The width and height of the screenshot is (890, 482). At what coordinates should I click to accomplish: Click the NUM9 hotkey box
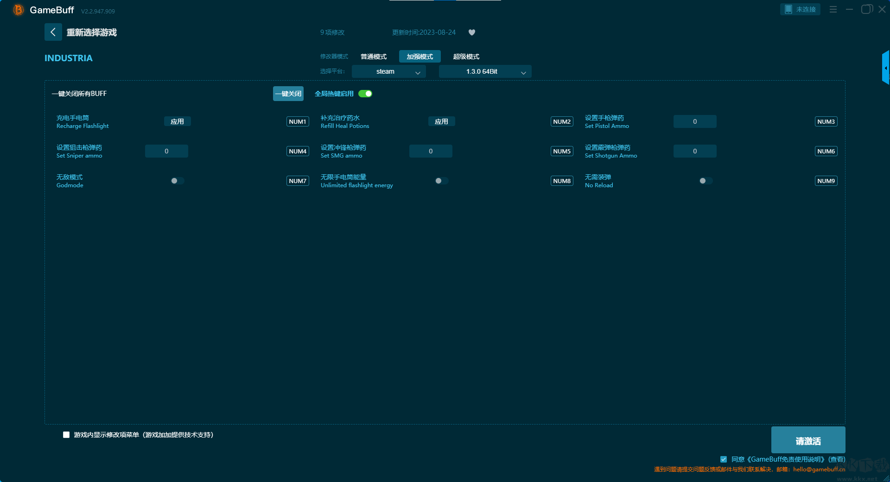click(x=826, y=181)
